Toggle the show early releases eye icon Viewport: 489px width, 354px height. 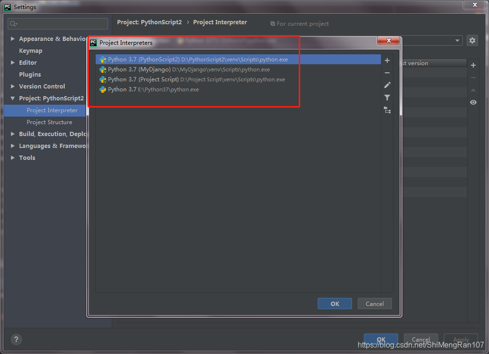point(473,102)
